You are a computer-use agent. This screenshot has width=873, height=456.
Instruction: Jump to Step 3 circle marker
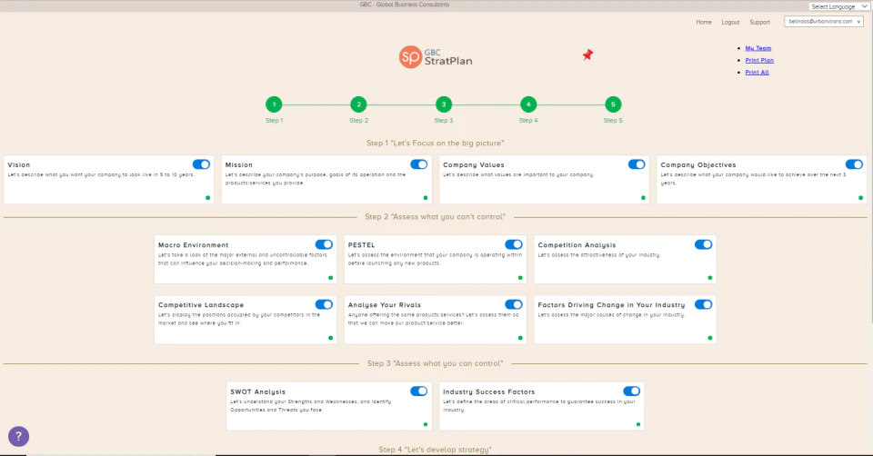pyautogui.click(x=444, y=104)
